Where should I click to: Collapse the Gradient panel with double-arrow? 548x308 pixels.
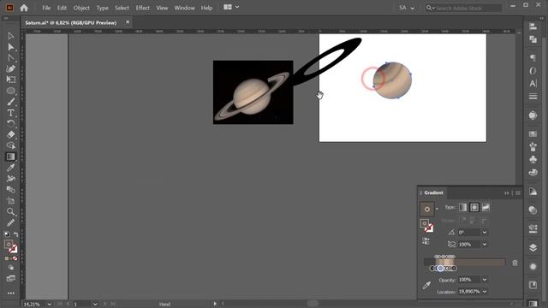pyautogui.click(x=507, y=192)
